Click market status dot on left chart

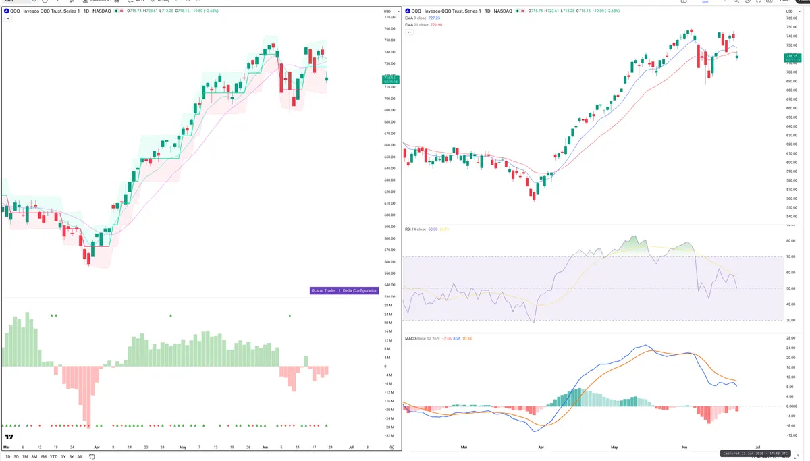(116, 11)
